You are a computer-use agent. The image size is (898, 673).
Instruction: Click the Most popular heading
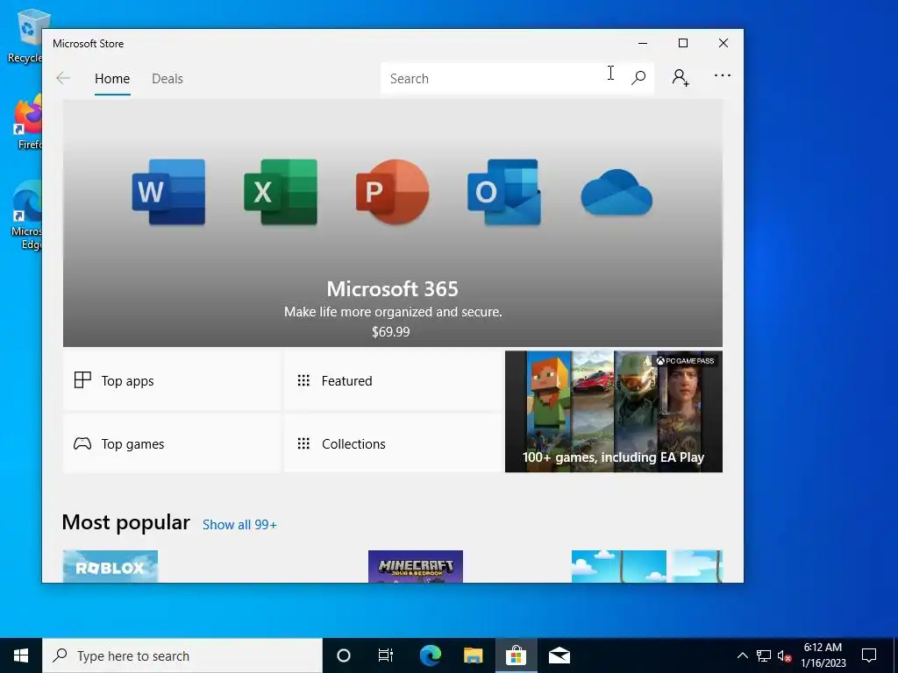(x=125, y=522)
